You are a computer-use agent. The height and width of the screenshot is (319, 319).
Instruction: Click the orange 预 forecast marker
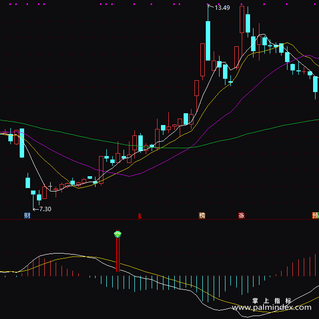(x=316, y=215)
